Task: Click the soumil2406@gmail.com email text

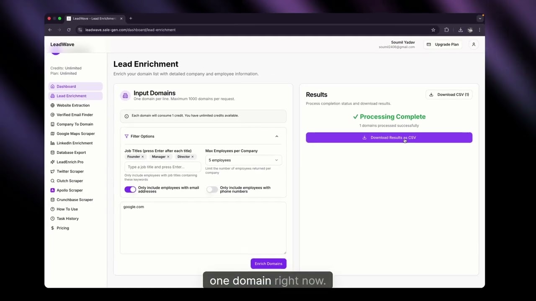Action: pyautogui.click(x=397, y=47)
